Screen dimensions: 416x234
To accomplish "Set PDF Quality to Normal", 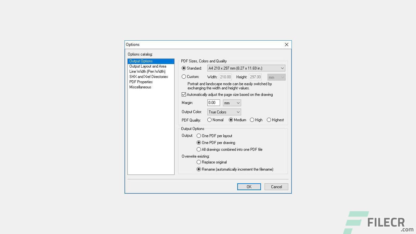I will [x=209, y=120].
